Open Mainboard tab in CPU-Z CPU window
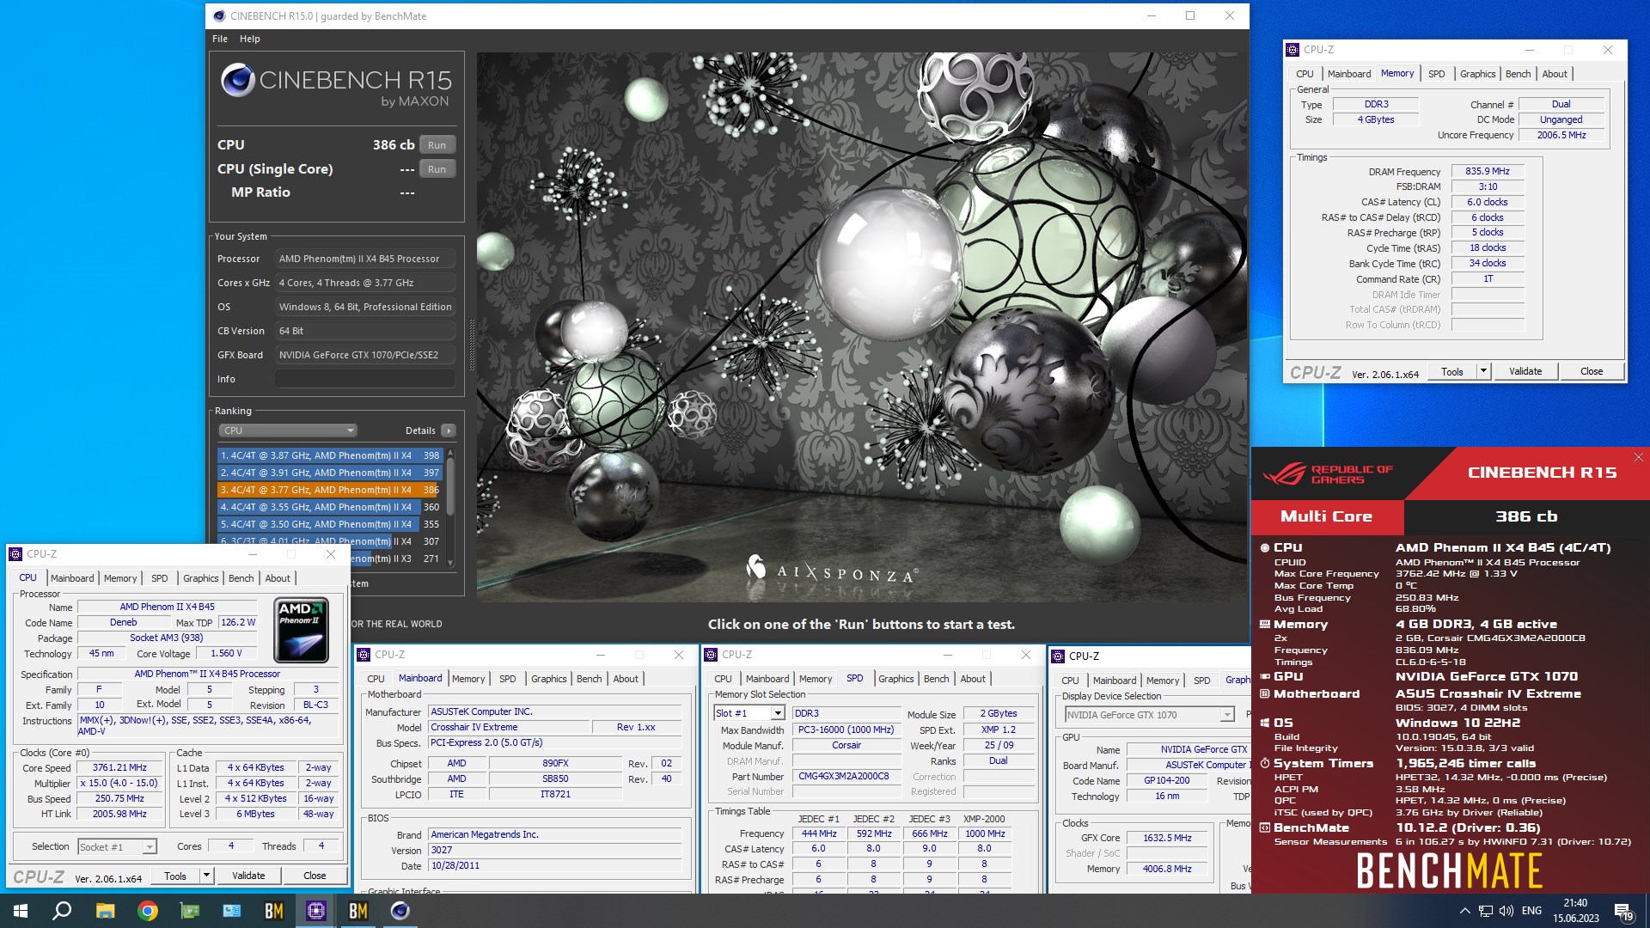 coord(72,578)
